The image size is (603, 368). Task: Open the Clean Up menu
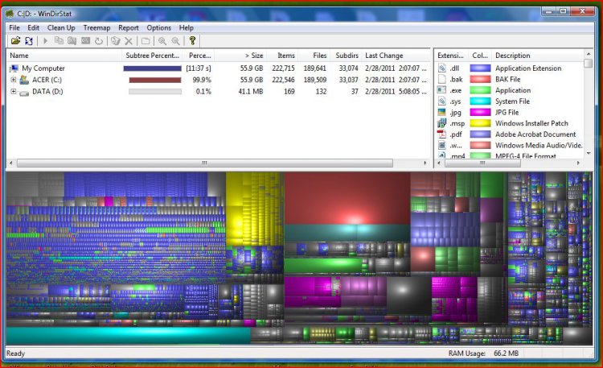[x=61, y=27]
